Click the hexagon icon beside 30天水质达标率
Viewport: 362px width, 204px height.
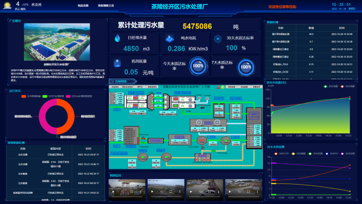[218, 39]
